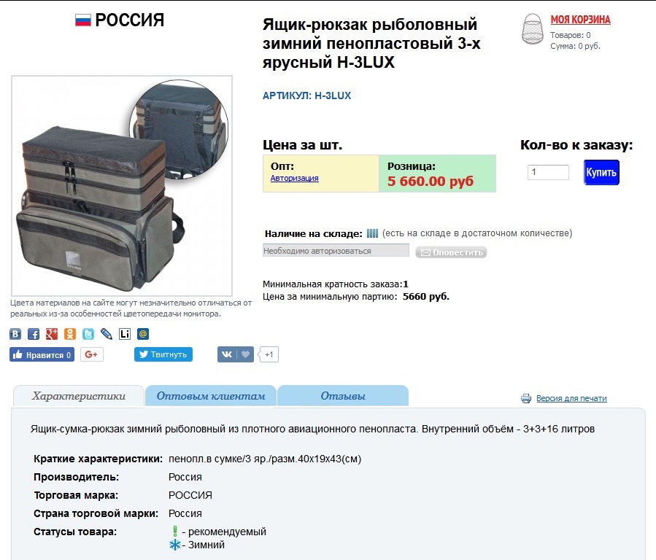Screen dimensions: 656x560
Task: Click the product bag photo thumbnail
Action: [x=122, y=185]
